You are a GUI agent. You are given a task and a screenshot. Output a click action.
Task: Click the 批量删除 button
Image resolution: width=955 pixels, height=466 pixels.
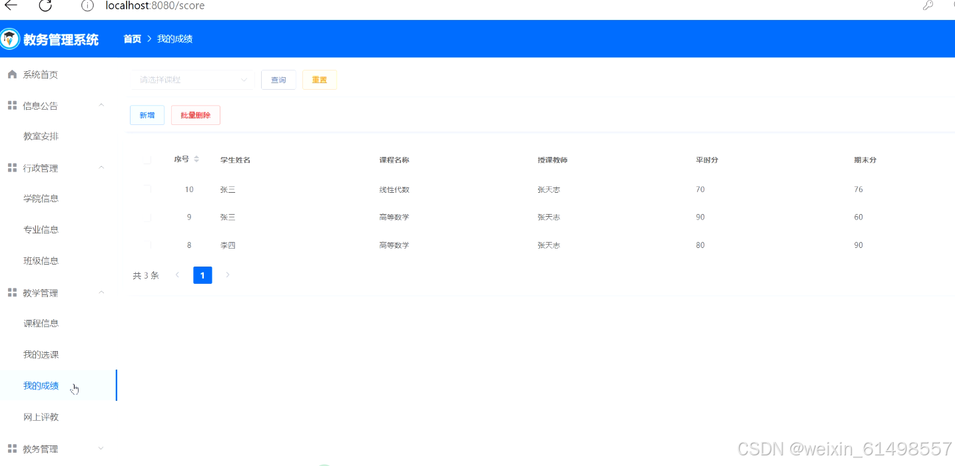(195, 114)
